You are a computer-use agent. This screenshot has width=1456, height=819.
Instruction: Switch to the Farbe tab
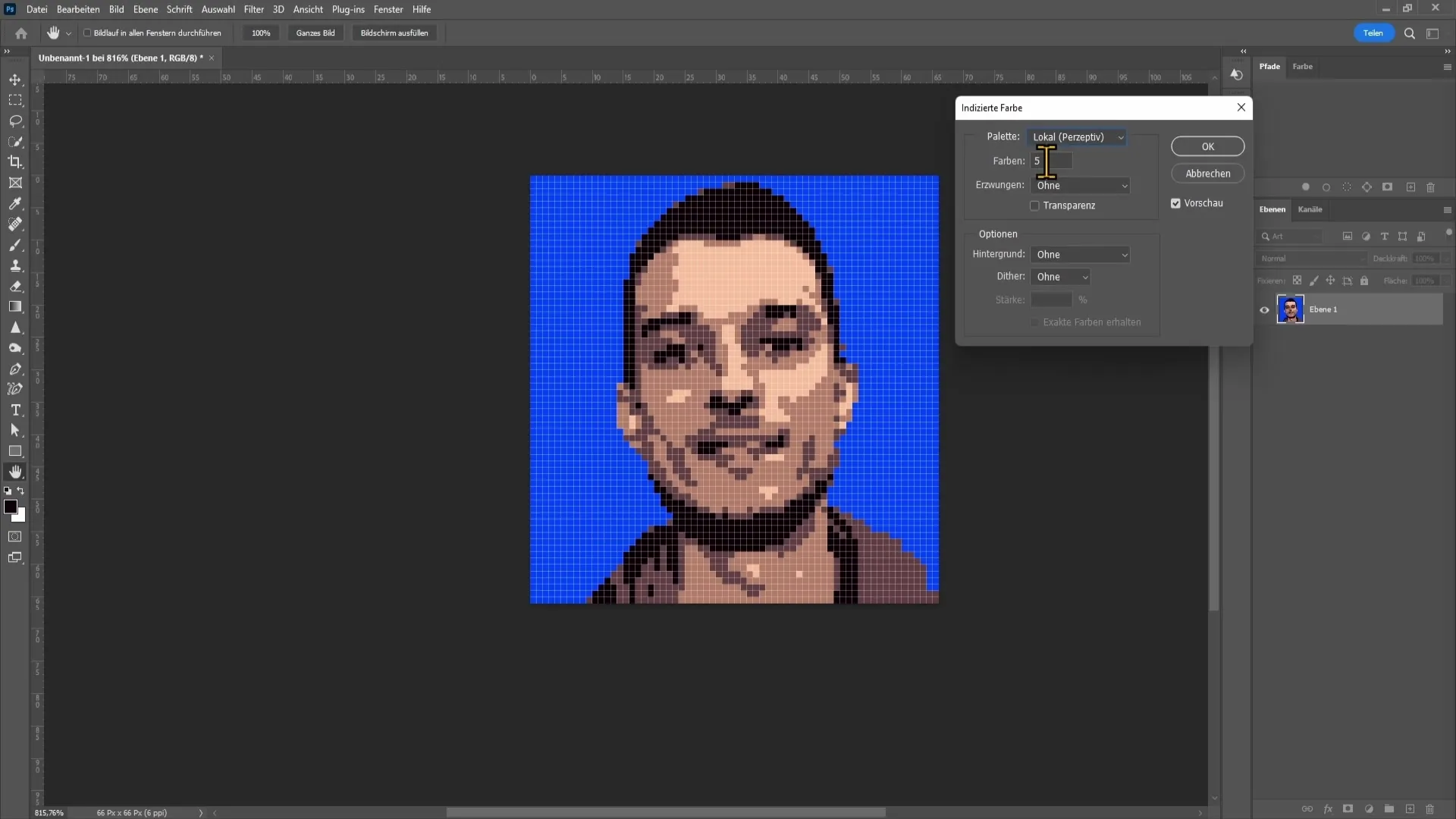tap(1302, 67)
